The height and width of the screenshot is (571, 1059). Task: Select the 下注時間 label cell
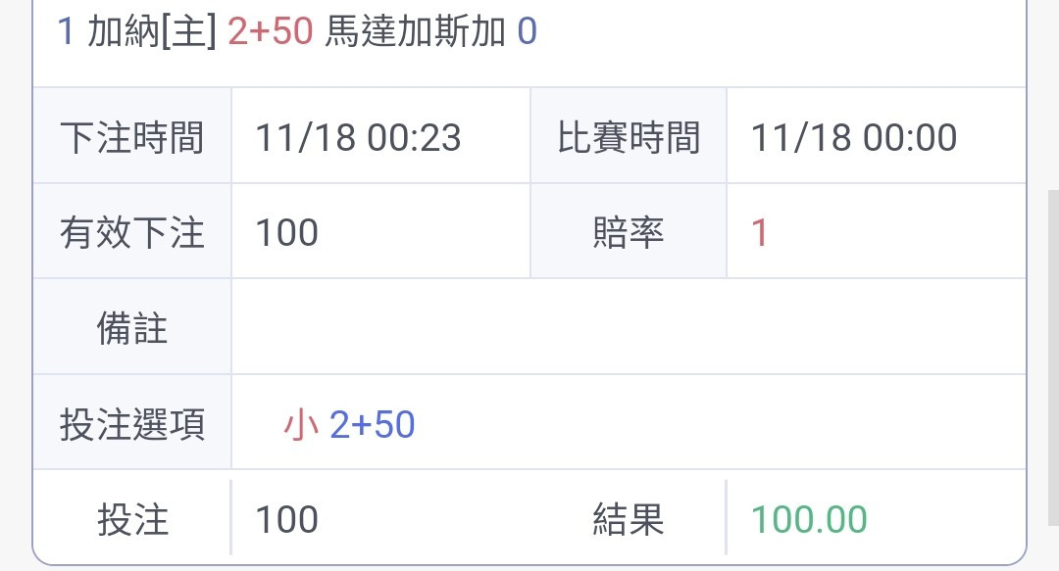point(132,136)
